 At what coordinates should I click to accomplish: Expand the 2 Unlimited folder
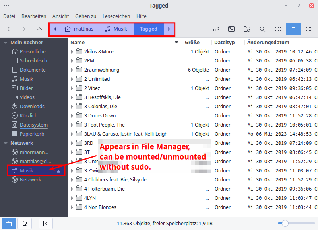pyautogui.click(x=72, y=79)
